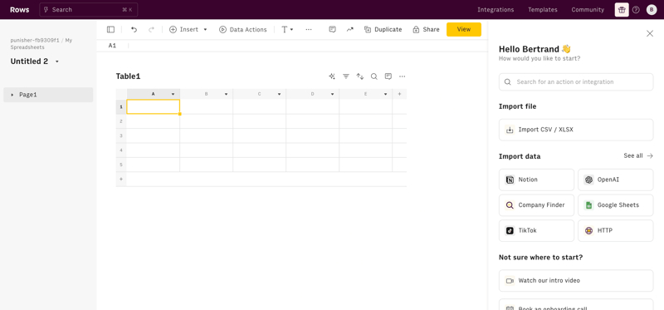Choose the Google Sheets integration
This screenshot has width=664, height=310.
pyautogui.click(x=615, y=205)
